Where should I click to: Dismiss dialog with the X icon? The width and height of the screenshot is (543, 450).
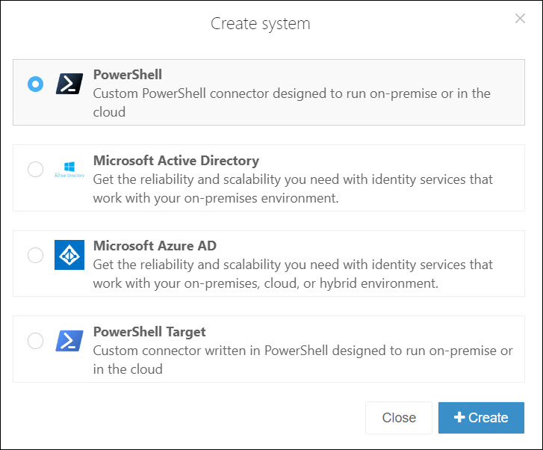tap(520, 19)
